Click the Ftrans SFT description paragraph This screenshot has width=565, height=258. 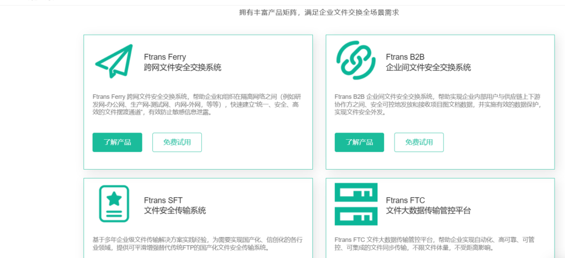pos(197,244)
